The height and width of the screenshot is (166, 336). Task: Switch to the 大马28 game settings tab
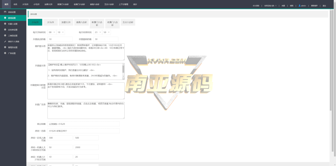tap(51, 22)
